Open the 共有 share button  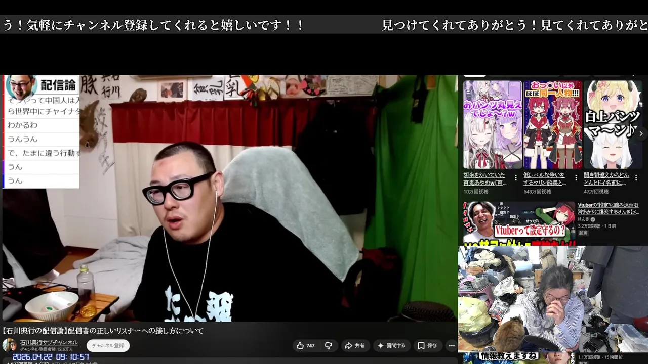tap(355, 346)
